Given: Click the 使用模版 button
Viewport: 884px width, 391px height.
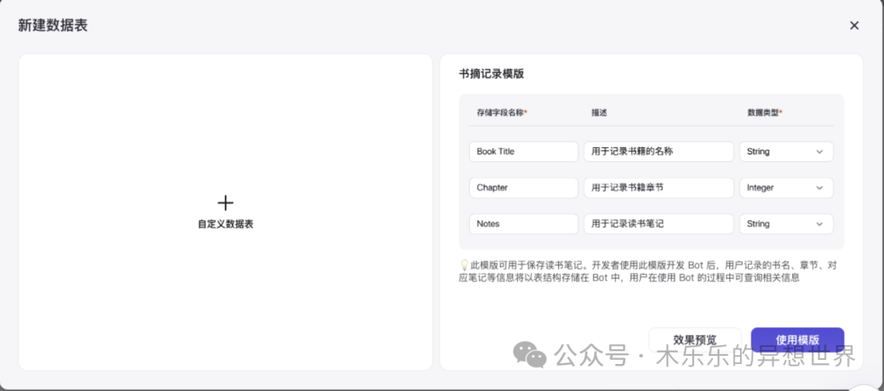Looking at the screenshot, I should click(x=797, y=339).
